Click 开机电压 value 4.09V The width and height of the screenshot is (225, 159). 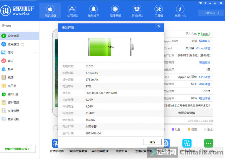(89, 106)
